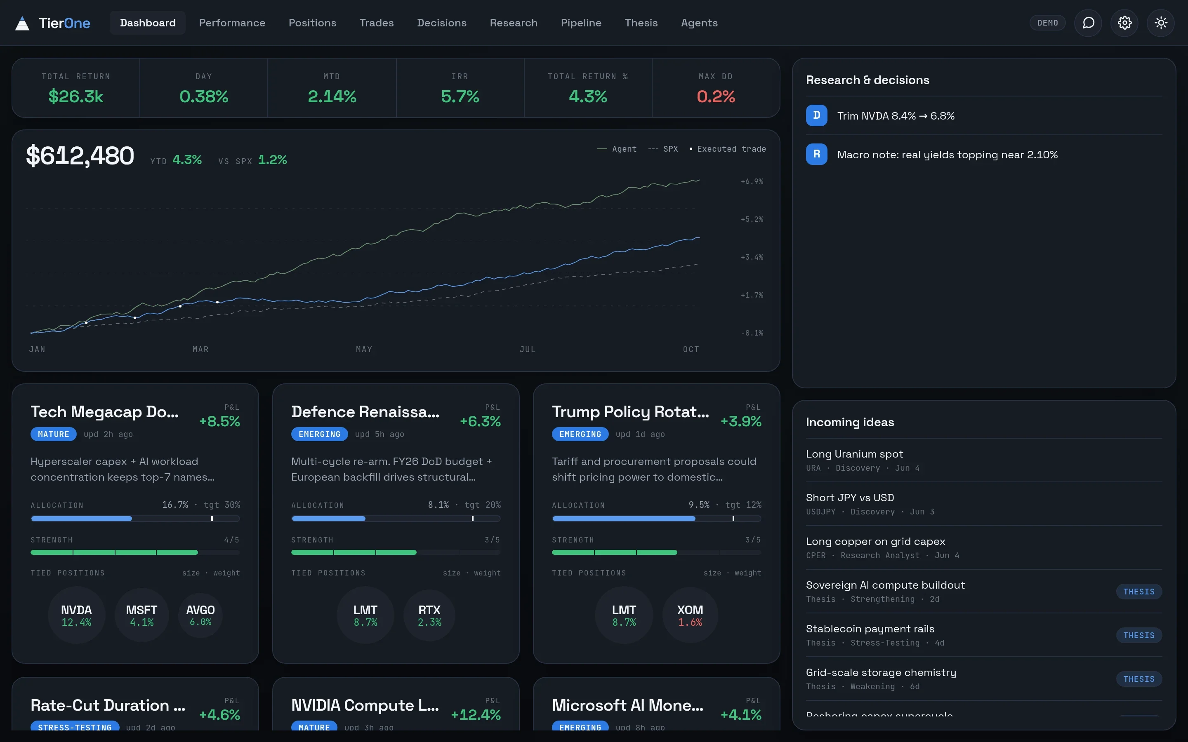Click EMERGING badge on Defence Renaissance card
Image resolution: width=1188 pixels, height=742 pixels.
(319, 434)
